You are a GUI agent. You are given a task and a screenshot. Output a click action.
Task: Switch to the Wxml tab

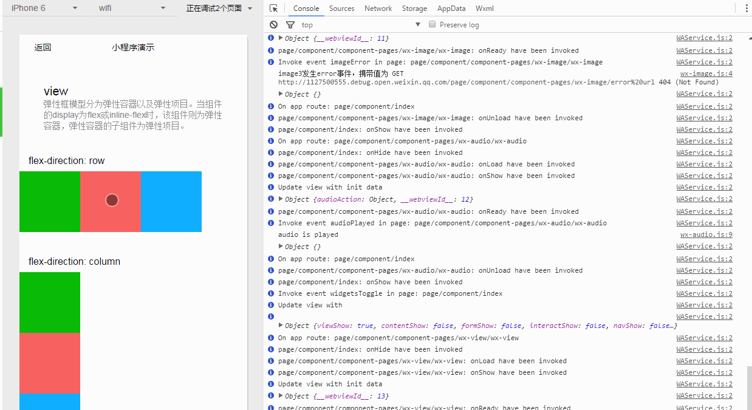[x=485, y=9]
